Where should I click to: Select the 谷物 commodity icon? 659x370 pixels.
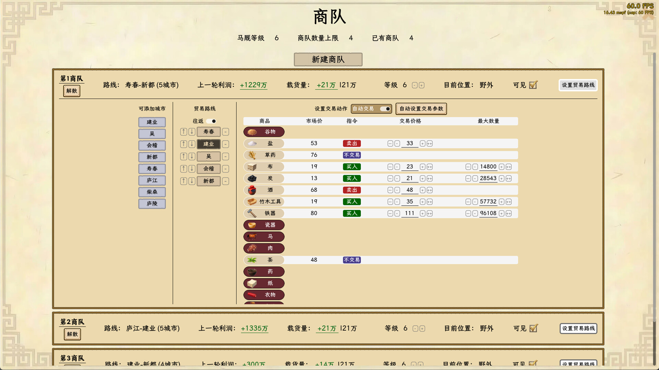click(x=264, y=132)
